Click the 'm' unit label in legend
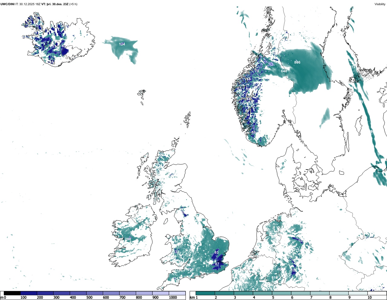This screenshot has width=387, height=300. (2, 298)
